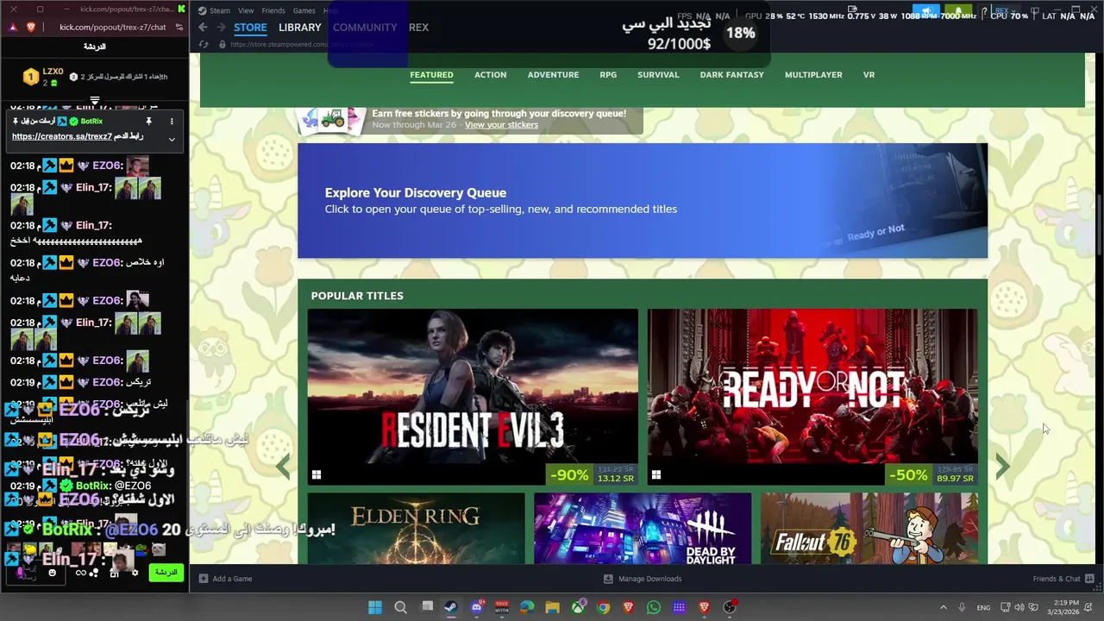
Task: Reload the Steam store page
Action: [x=204, y=44]
